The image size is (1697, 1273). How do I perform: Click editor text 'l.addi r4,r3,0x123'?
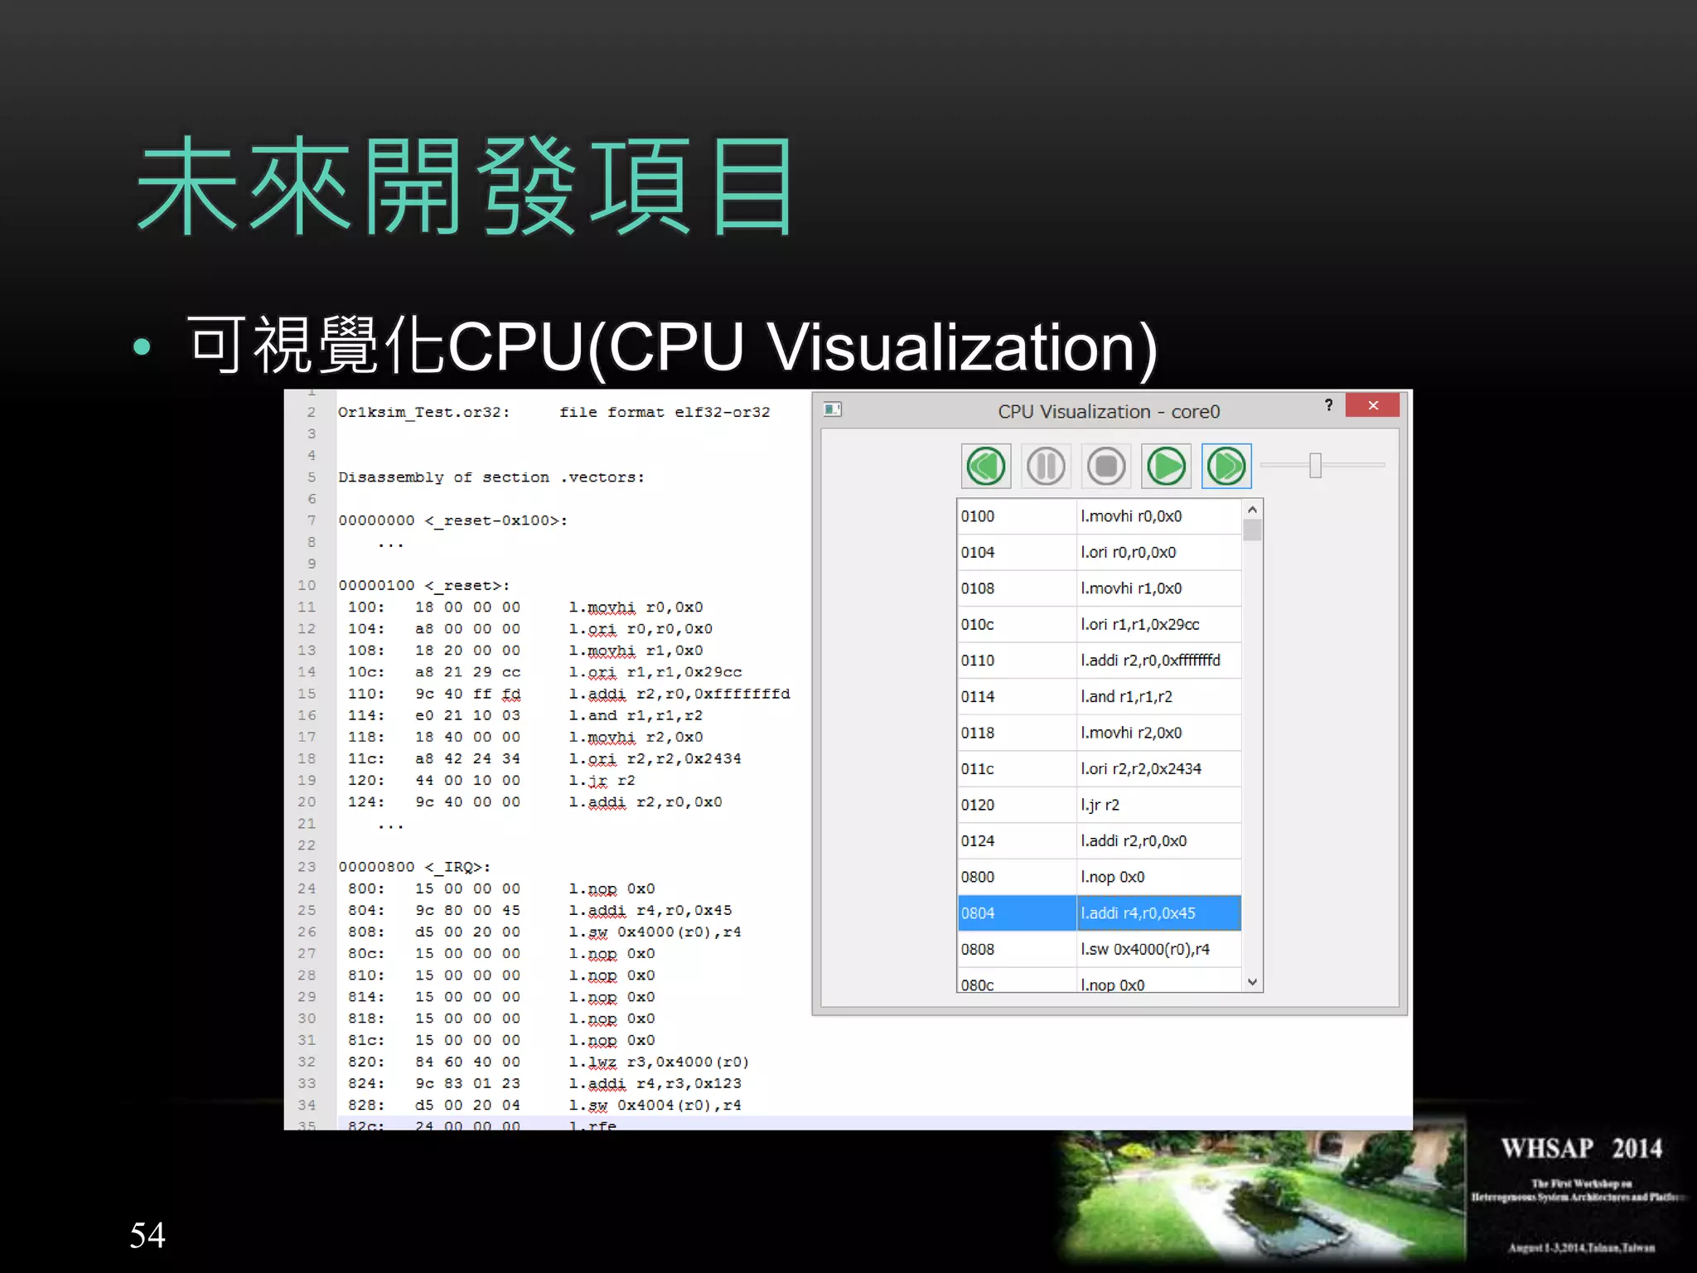pyautogui.click(x=655, y=1084)
